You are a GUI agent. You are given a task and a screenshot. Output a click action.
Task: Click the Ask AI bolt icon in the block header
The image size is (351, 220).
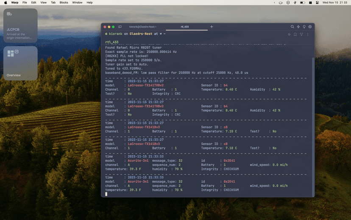pyautogui.click(x=290, y=34)
